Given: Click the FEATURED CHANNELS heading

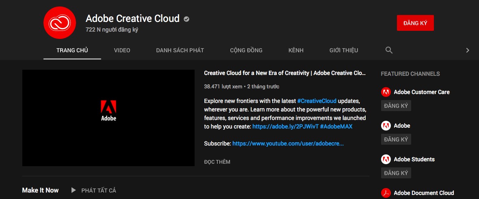Looking at the screenshot, I should click(x=410, y=74).
